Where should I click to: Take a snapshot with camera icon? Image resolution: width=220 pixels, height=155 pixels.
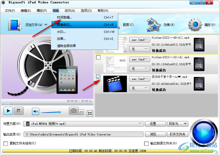coord(74,111)
